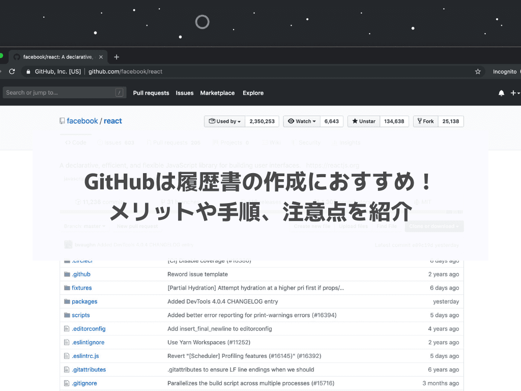521x391 pixels.
Task: Select Explore in the GitHub navigation
Action: [x=253, y=93]
